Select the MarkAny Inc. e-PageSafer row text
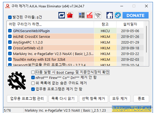The height and width of the screenshot is (113, 157). (53, 54)
